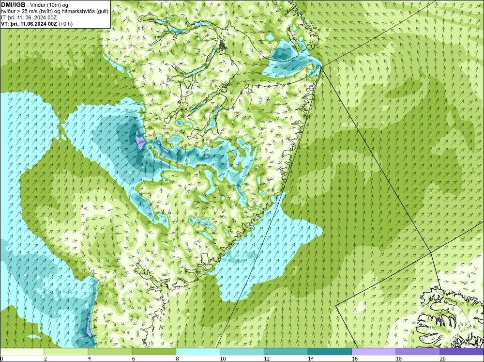Pick the 6–8 m/s olive green swatch

pos(154,351)
